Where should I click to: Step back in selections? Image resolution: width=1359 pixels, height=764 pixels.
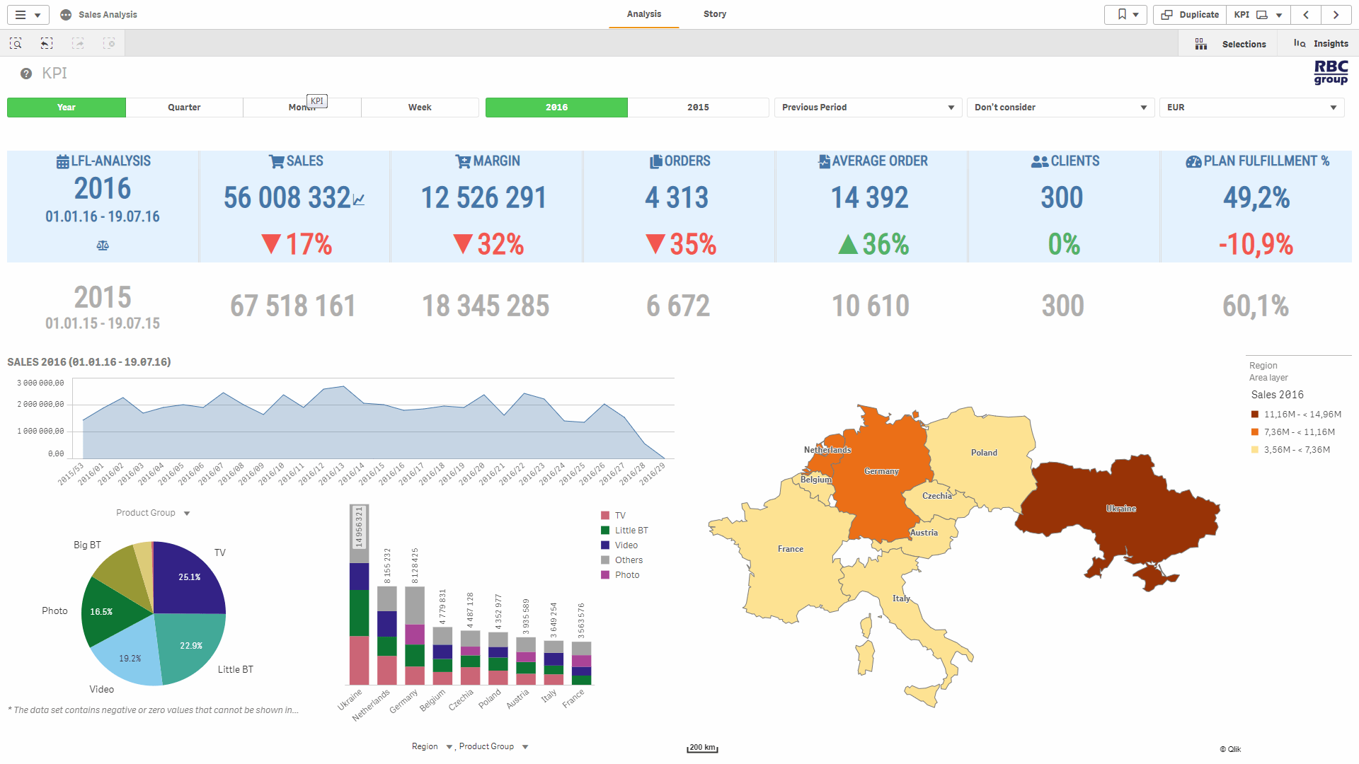tap(47, 44)
